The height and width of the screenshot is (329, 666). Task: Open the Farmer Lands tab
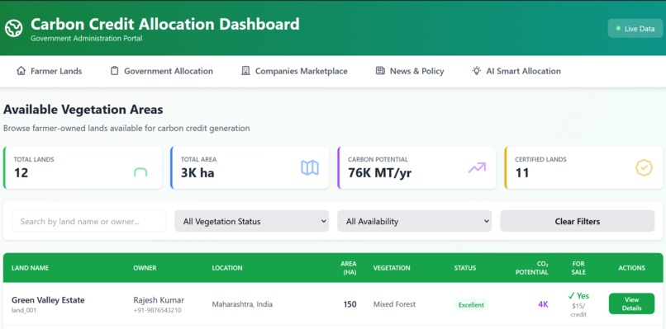[49, 71]
